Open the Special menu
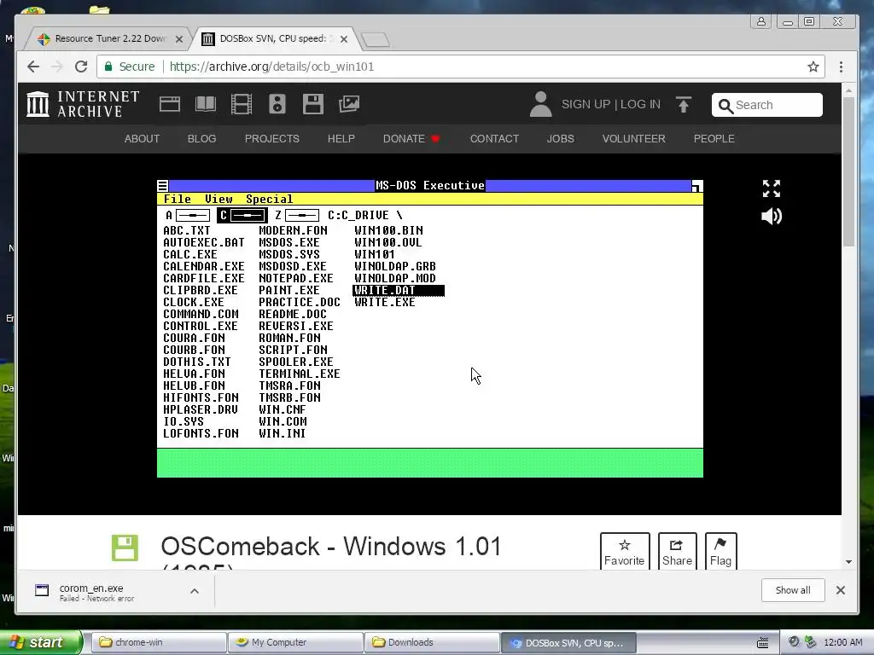Screen dimensions: 874x655 pyautogui.click(x=269, y=199)
